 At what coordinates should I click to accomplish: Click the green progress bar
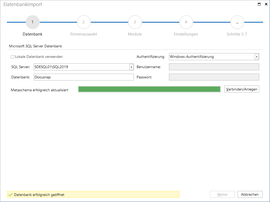point(149,89)
